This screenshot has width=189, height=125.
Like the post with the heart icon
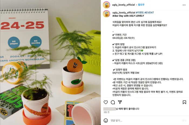click(106, 102)
